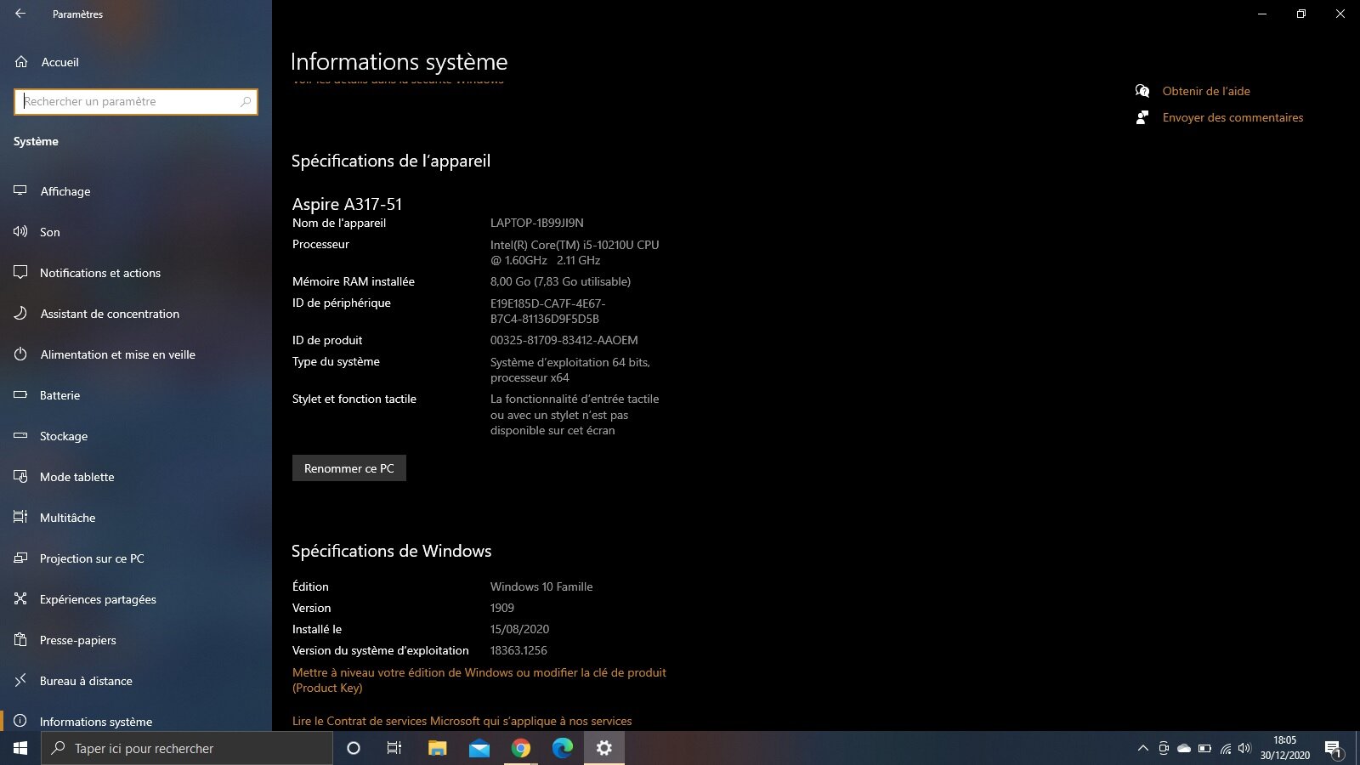Minimize the Paramètres window
The width and height of the screenshot is (1360, 765).
pyautogui.click(x=1262, y=14)
